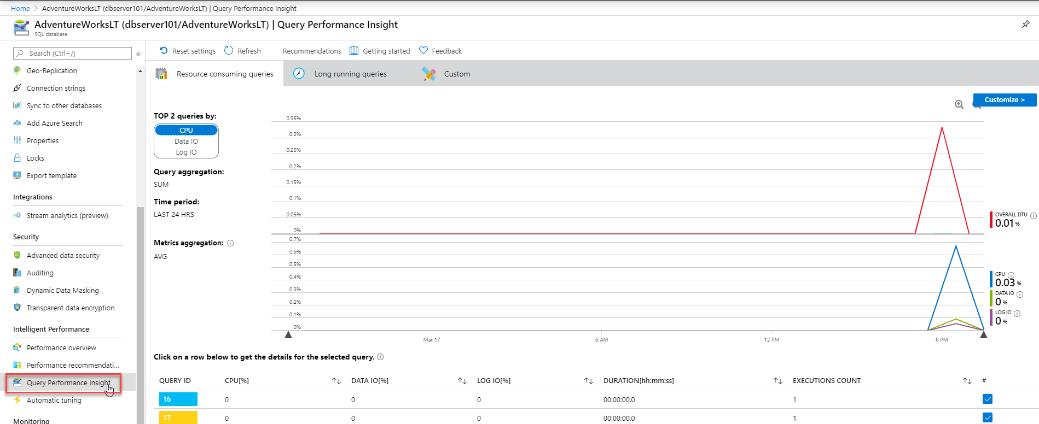
Task: Click the Dynamic Data Masking icon
Action: 18,290
